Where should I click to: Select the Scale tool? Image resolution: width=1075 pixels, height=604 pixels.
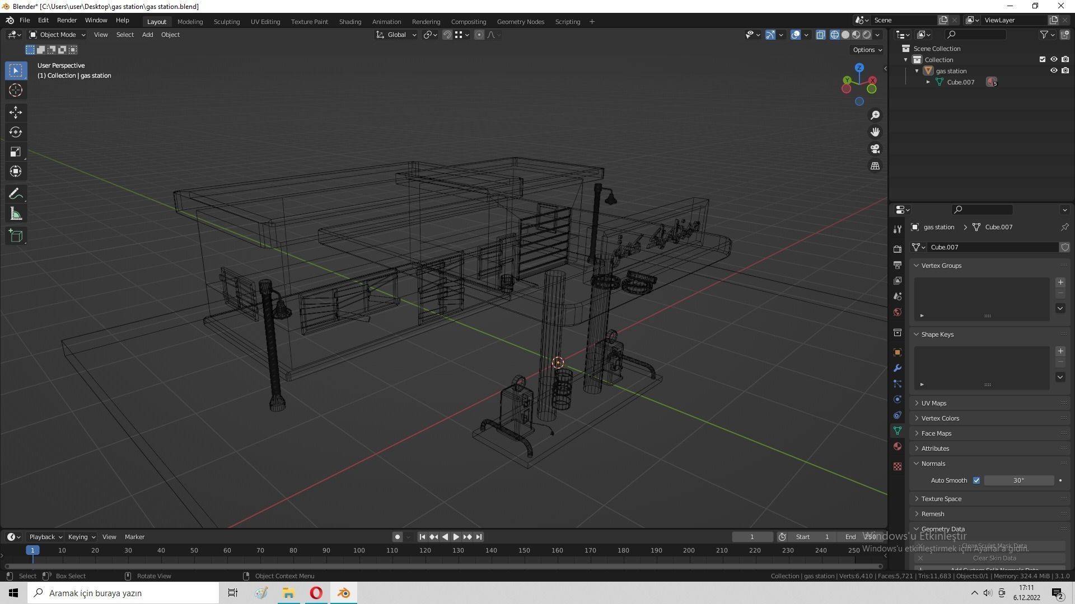coord(15,152)
